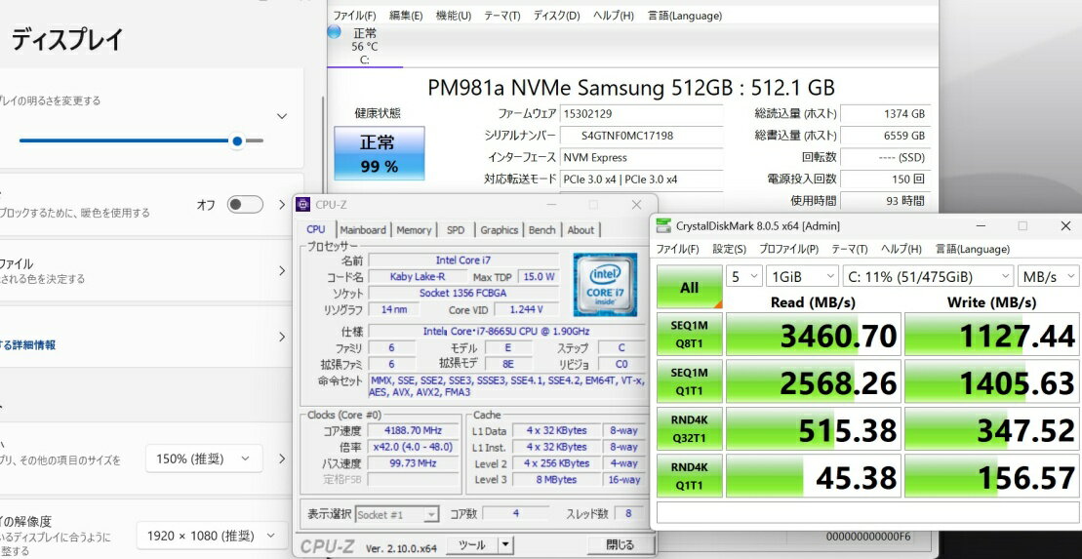This screenshot has width=1082, height=559.
Task: Expand the 1920 × 1080 resolution dropdown
Action: tap(212, 535)
